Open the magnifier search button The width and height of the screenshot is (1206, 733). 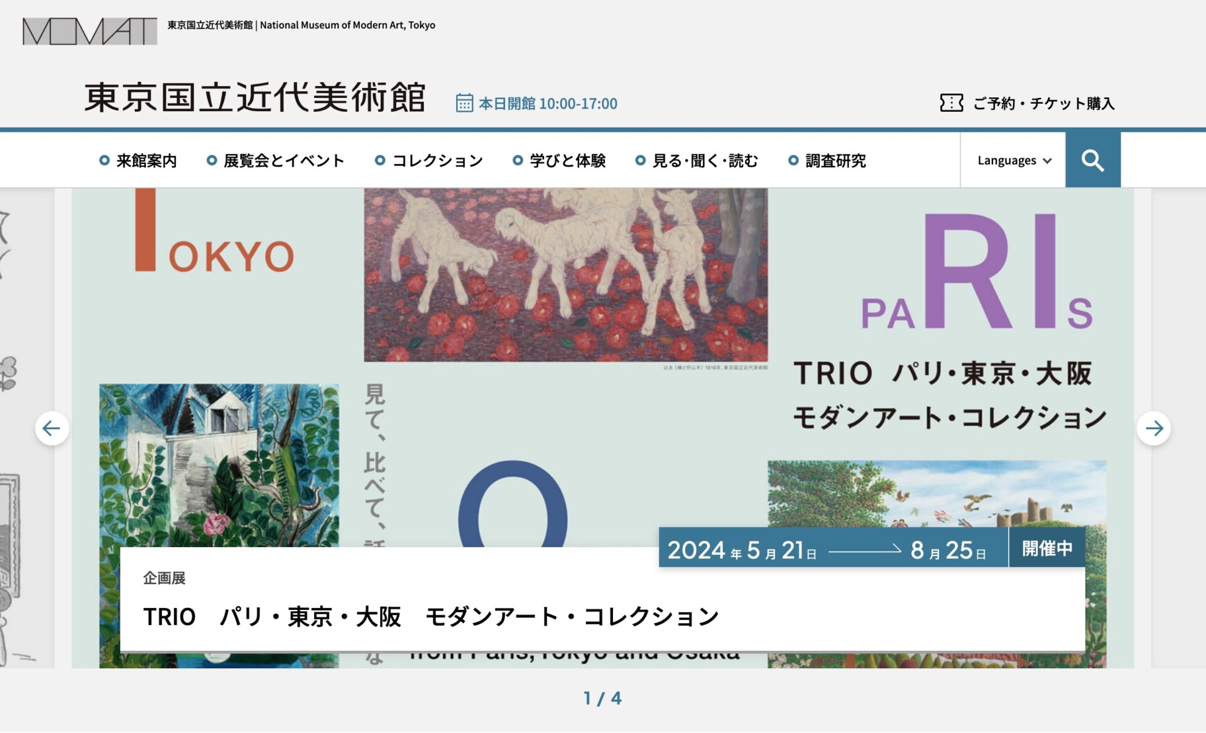(1092, 160)
